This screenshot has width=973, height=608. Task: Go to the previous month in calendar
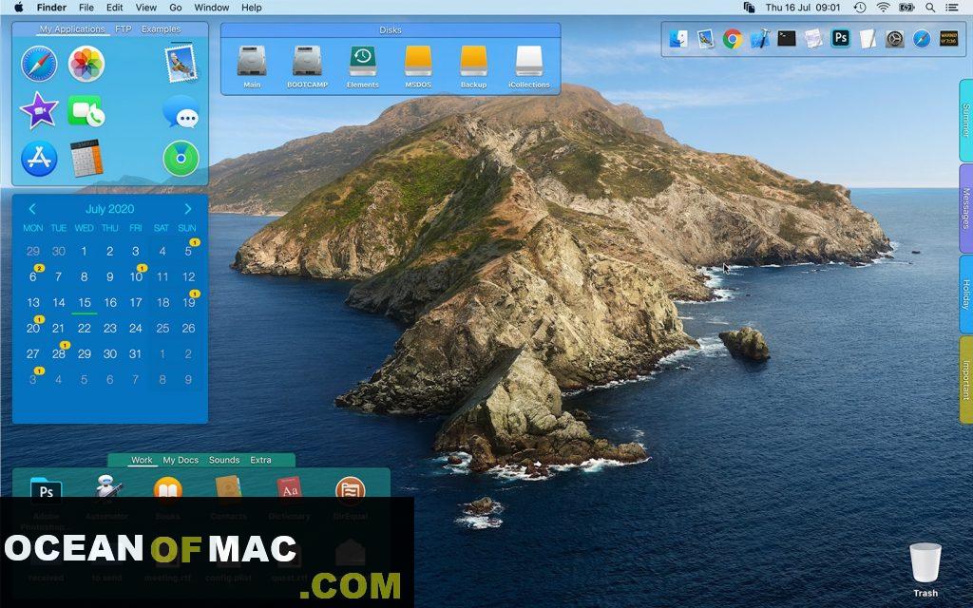(x=32, y=209)
